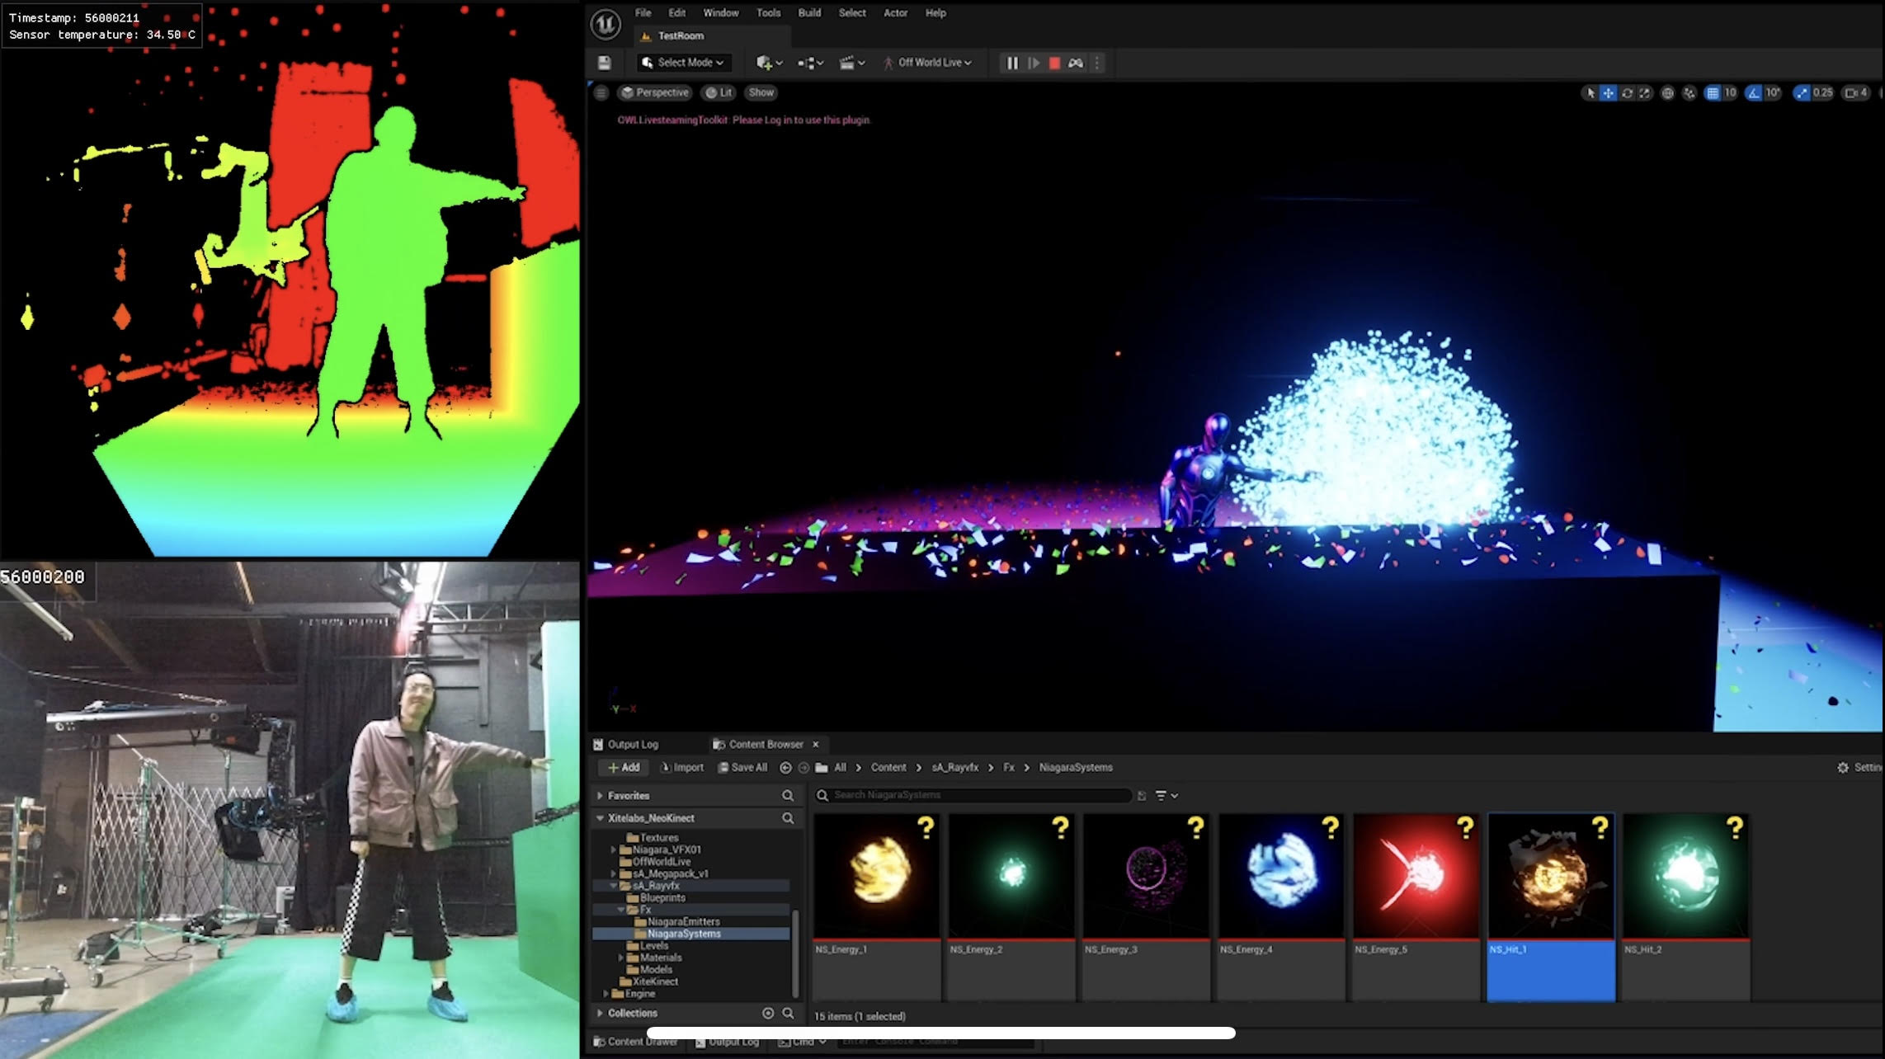Click Content in the breadcrumb path
Screen dimensions: 1885x1059
(x=888, y=767)
